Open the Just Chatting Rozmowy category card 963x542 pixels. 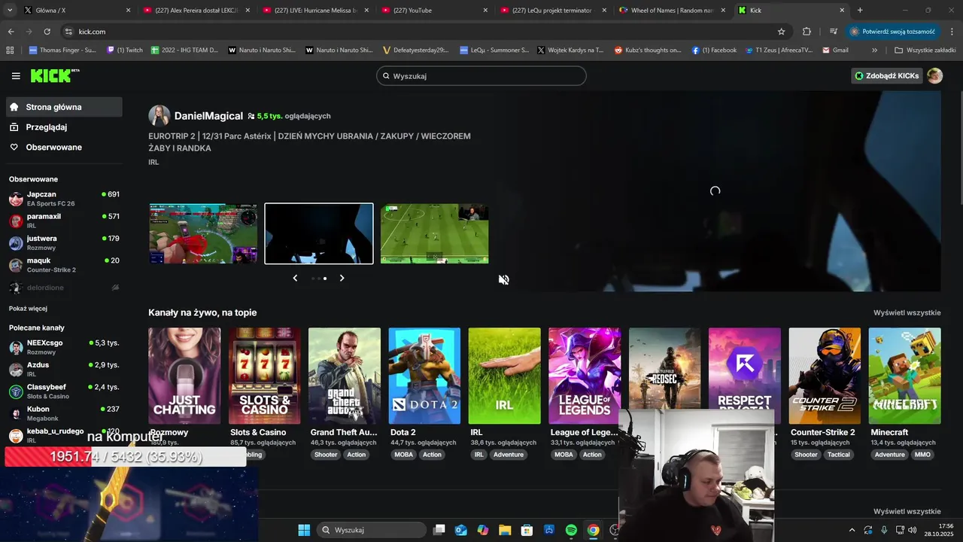tap(184, 376)
